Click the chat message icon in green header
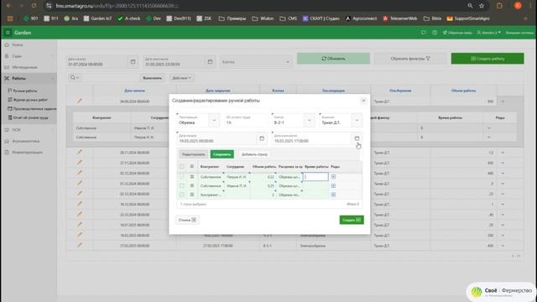This screenshot has width=537, height=302. coord(423,33)
